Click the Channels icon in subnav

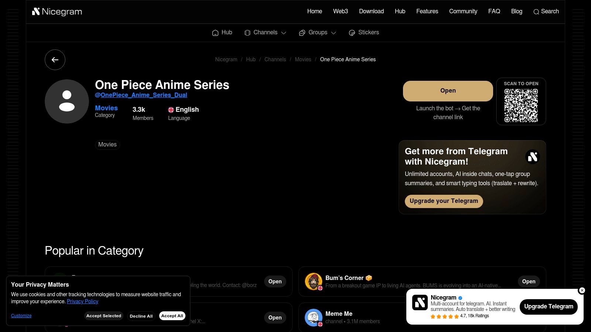point(247,33)
